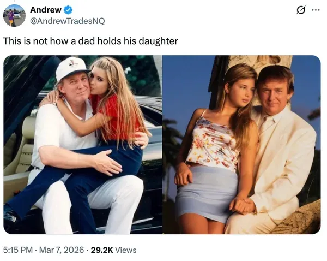
Task: Click the floral top in right photo
Action: click(x=210, y=144)
